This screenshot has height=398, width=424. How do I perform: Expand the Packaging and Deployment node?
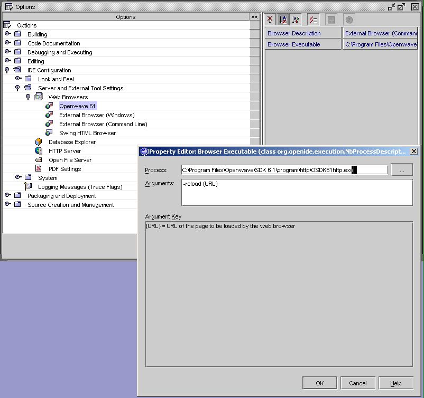tap(7, 195)
